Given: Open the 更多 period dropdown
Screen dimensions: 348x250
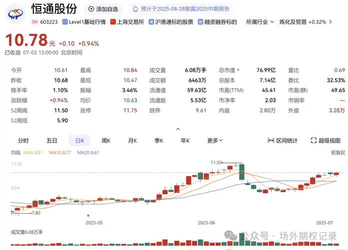Looking at the screenshot, I should pyautogui.click(x=215, y=140).
